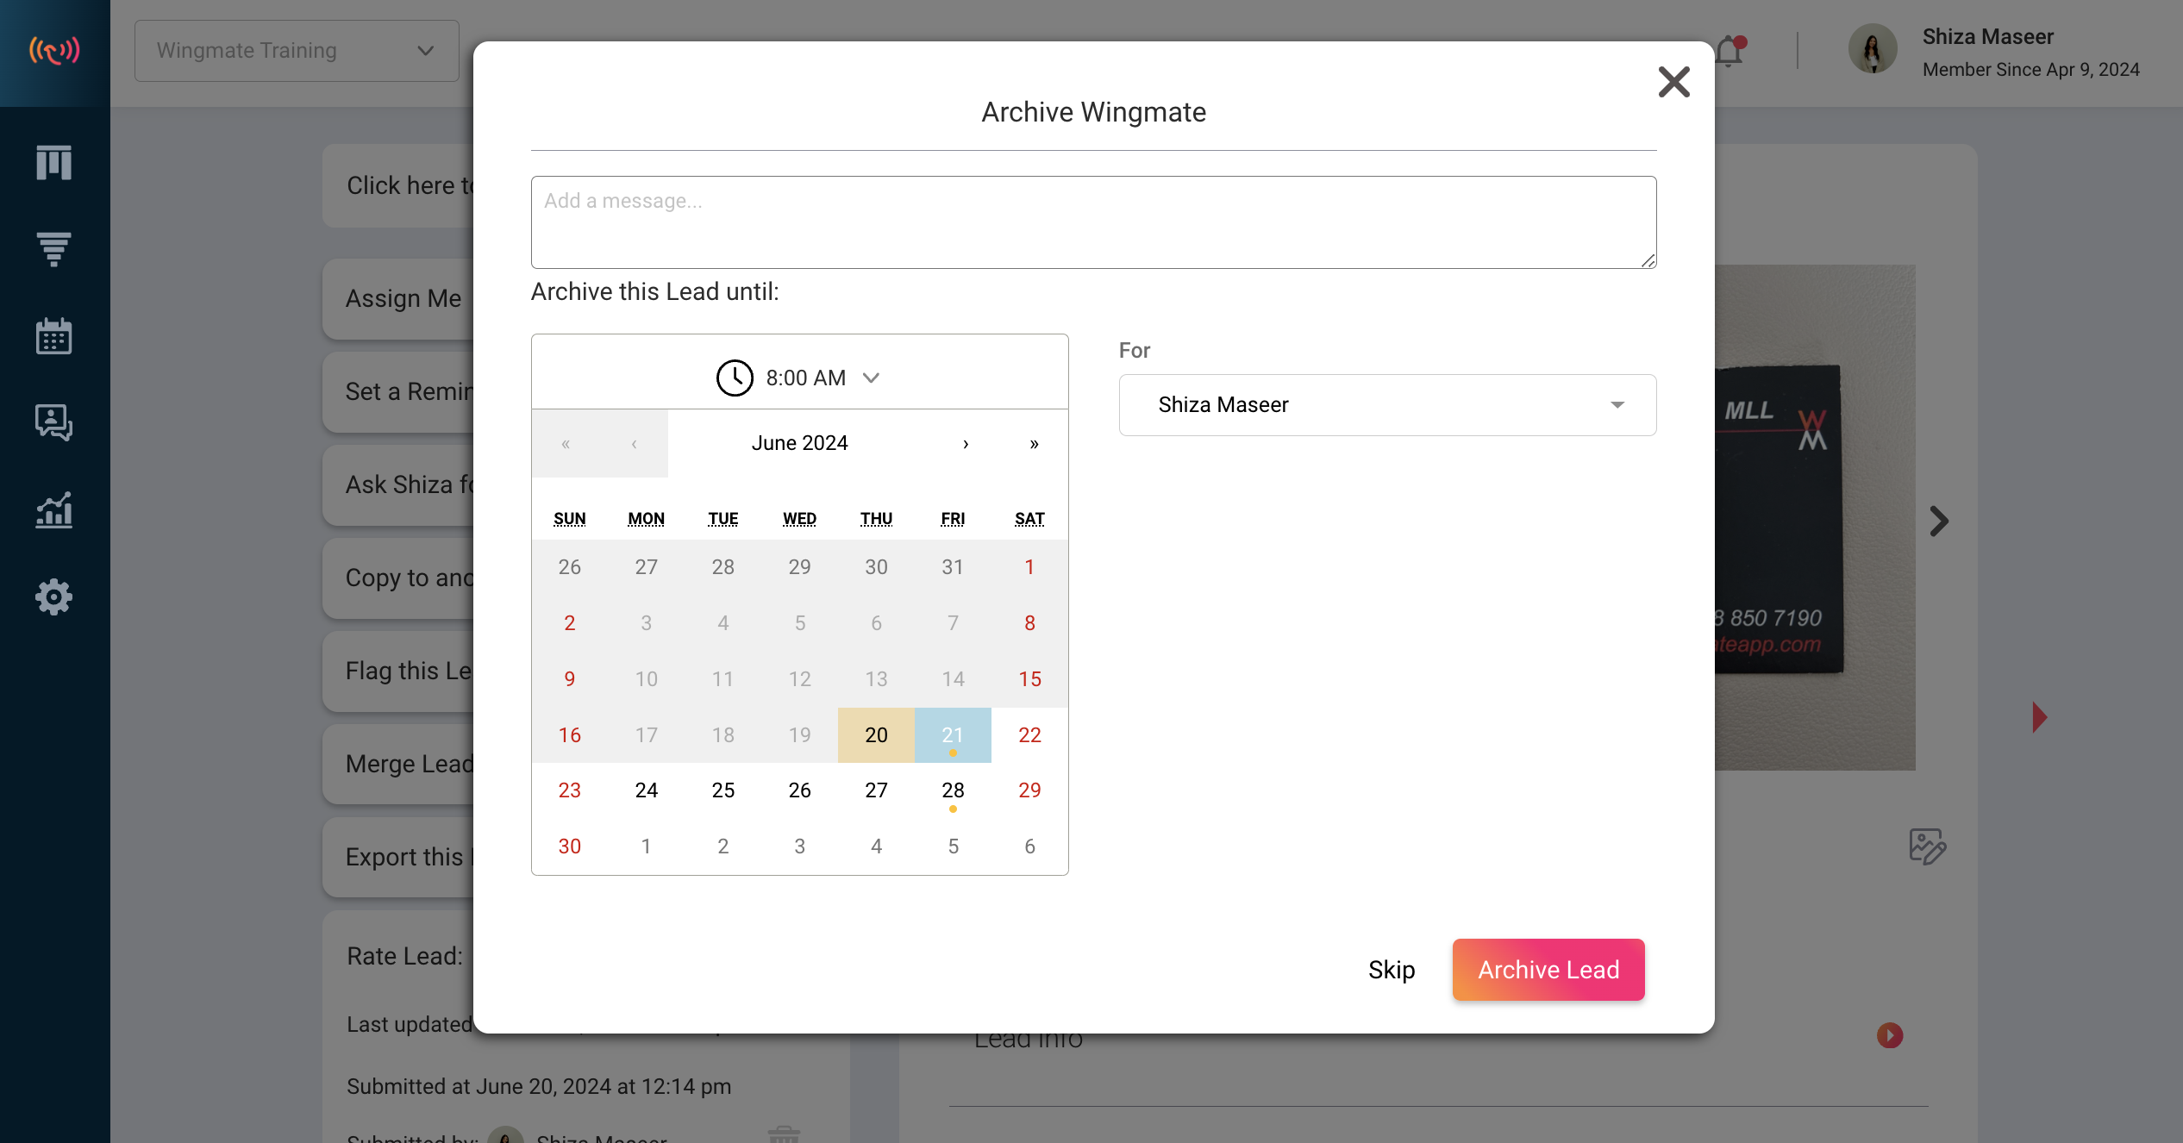
Task: Click the notifications bell
Action: pyautogui.click(x=1730, y=50)
